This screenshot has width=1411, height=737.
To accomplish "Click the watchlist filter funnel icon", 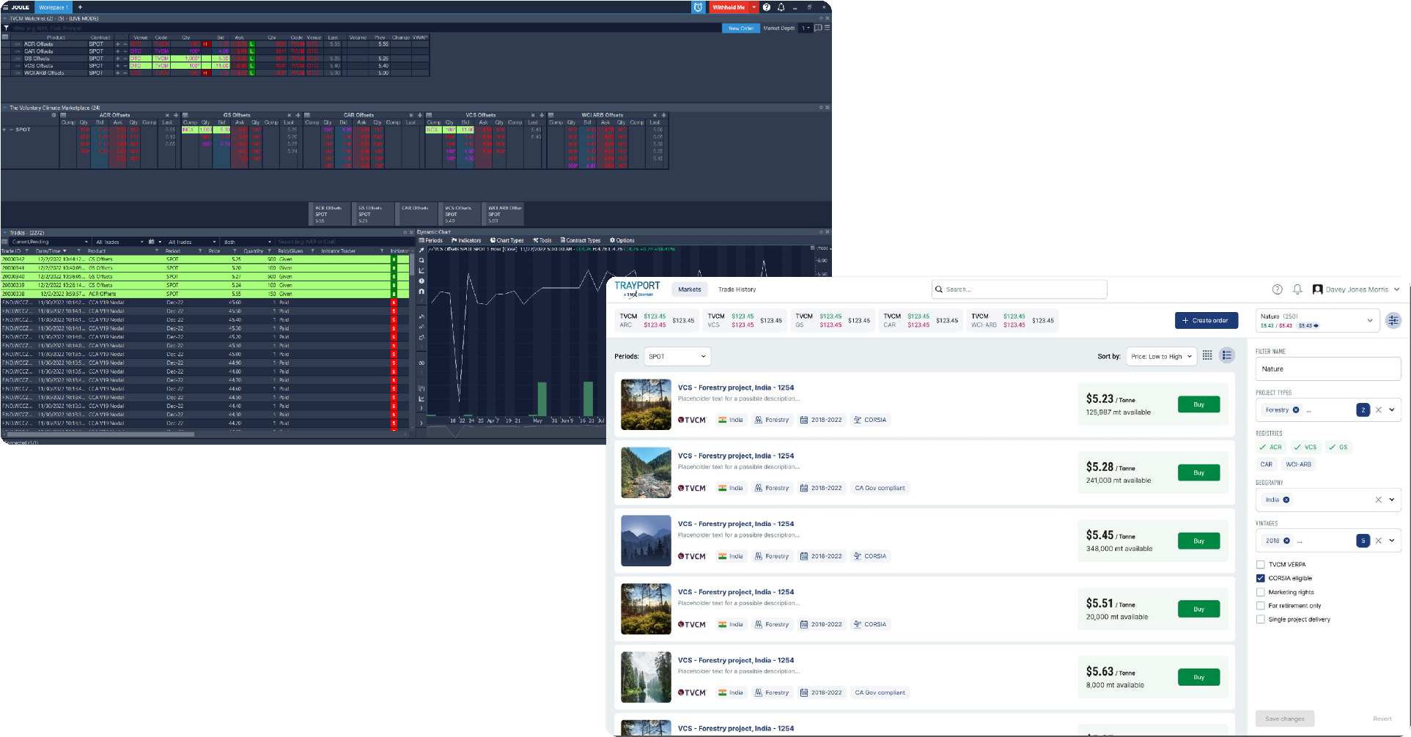I will 6,28.
